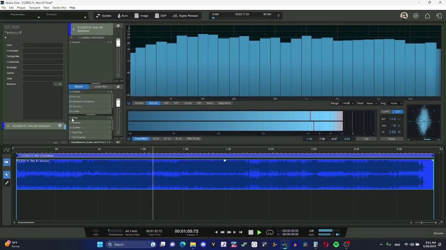The width and height of the screenshot is (446, 250).
Task: Click the automation curve icon above timeline
Action: coord(7,150)
